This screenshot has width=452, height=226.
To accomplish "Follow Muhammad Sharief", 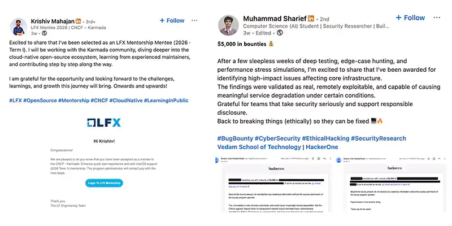I will pos(411,18).
